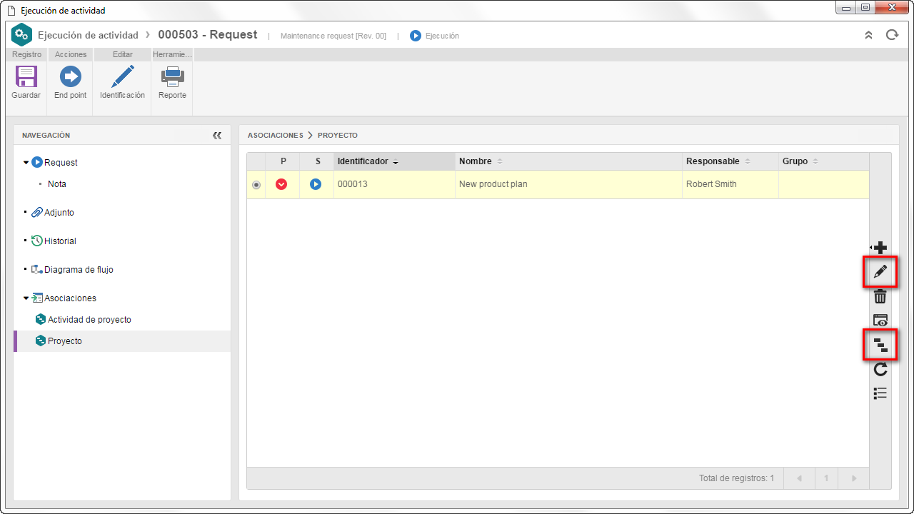Open the Herramientas ribbon tab
The image size is (914, 514).
172,54
